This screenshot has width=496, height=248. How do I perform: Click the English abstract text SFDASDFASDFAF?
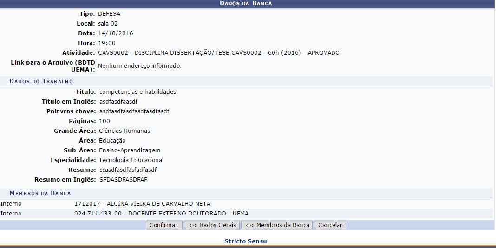click(123, 180)
